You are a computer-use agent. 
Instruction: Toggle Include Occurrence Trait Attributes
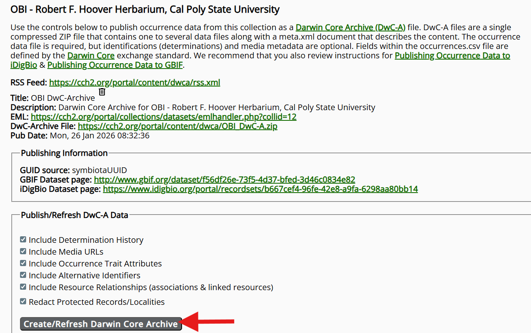23,263
